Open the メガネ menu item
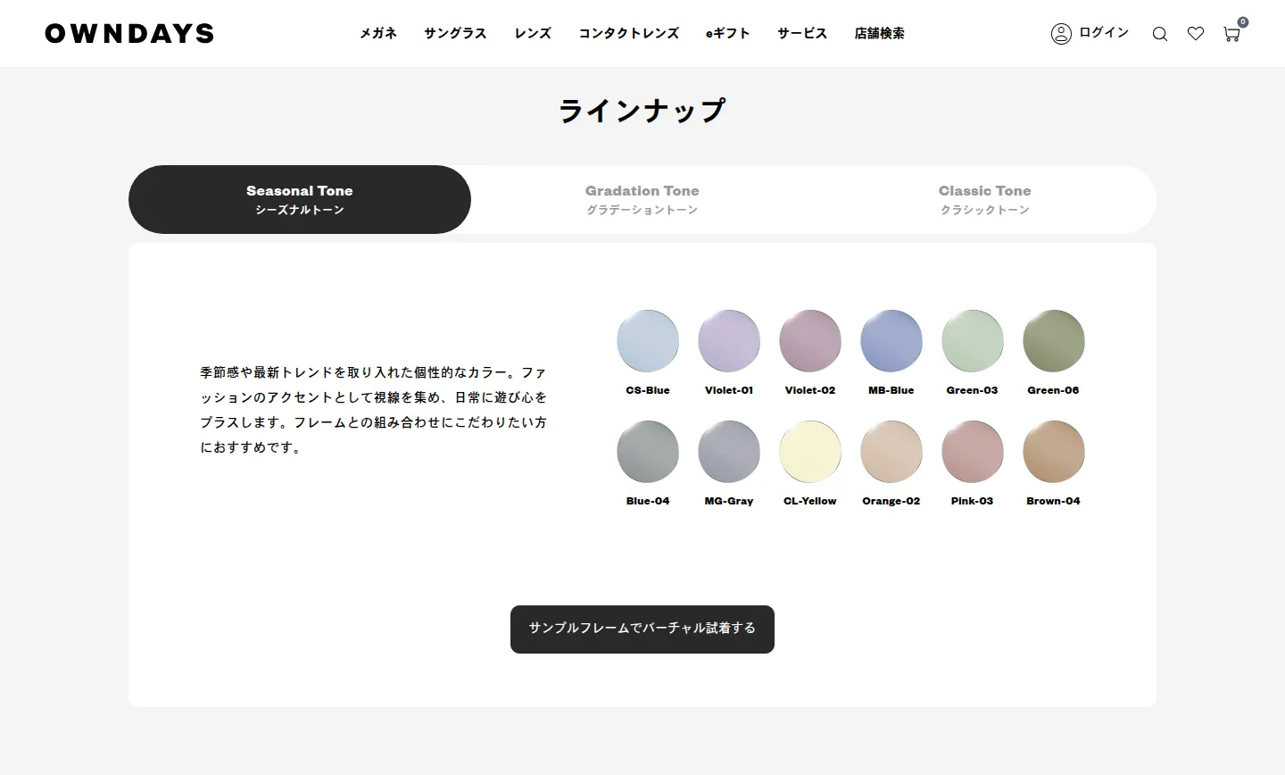The image size is (1285, 775). (378, 33)
